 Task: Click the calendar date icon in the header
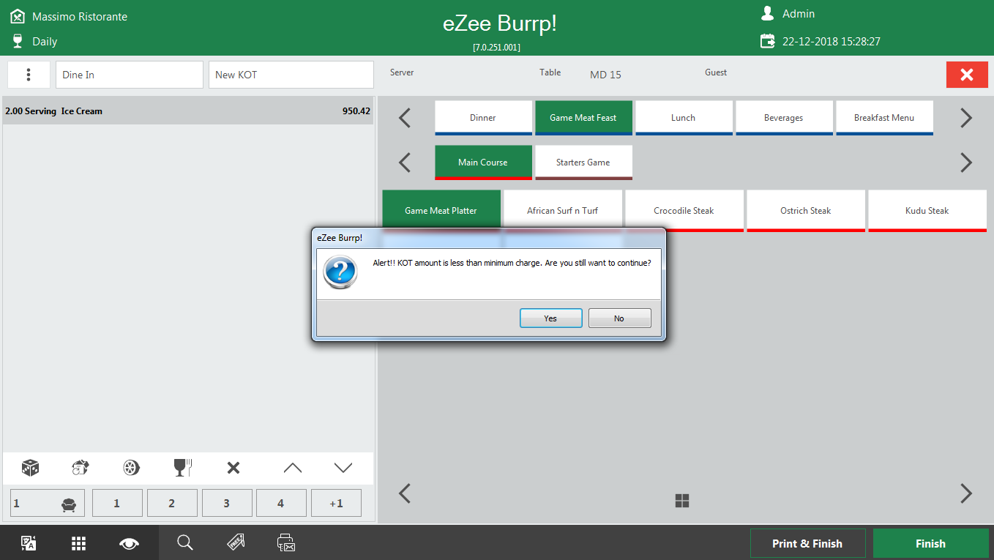[x=767, y=41]
